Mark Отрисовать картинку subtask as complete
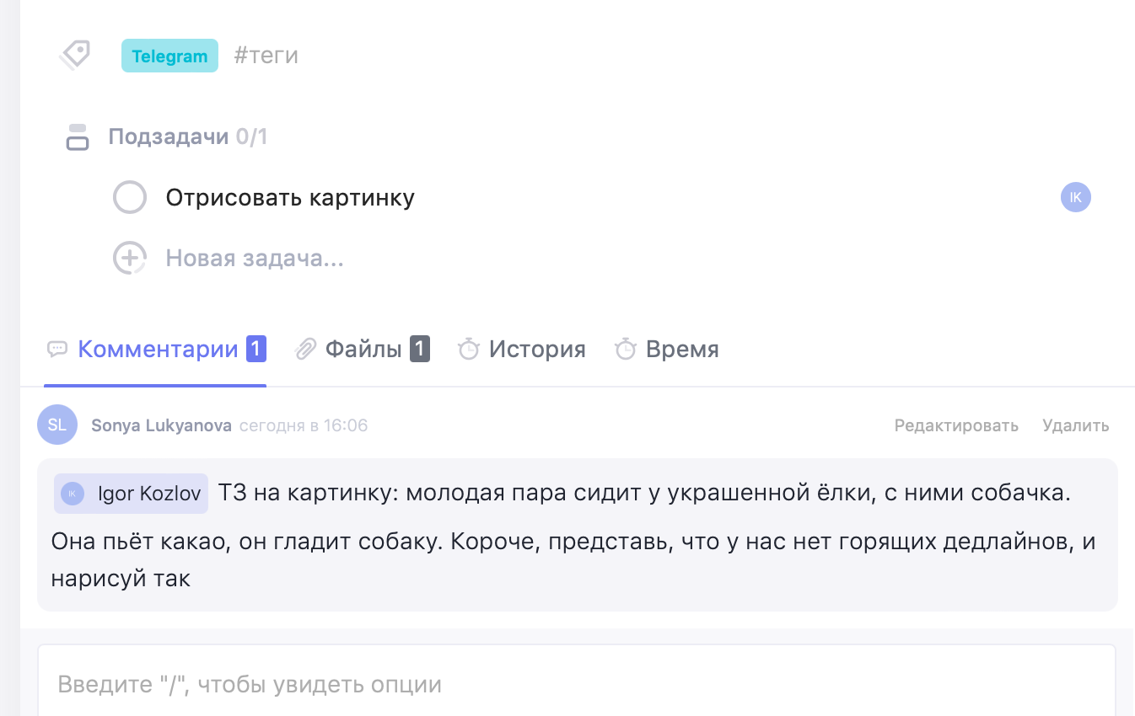The height and width of the screenshot is (716, 1135). click(130, 198)
